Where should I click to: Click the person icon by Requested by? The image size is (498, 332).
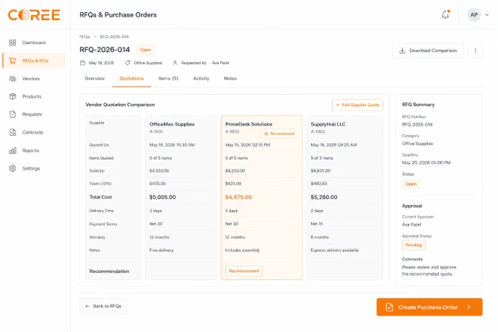[x=175, y=63]
